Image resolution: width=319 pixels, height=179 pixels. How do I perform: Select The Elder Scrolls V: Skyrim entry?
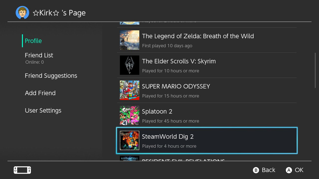(207, 65)
